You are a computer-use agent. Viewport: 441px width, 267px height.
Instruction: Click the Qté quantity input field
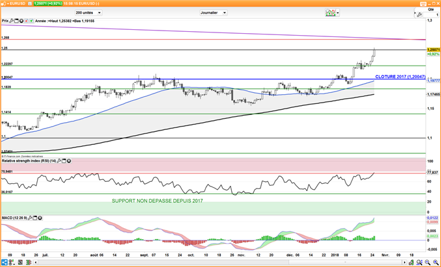click(431, 15)
